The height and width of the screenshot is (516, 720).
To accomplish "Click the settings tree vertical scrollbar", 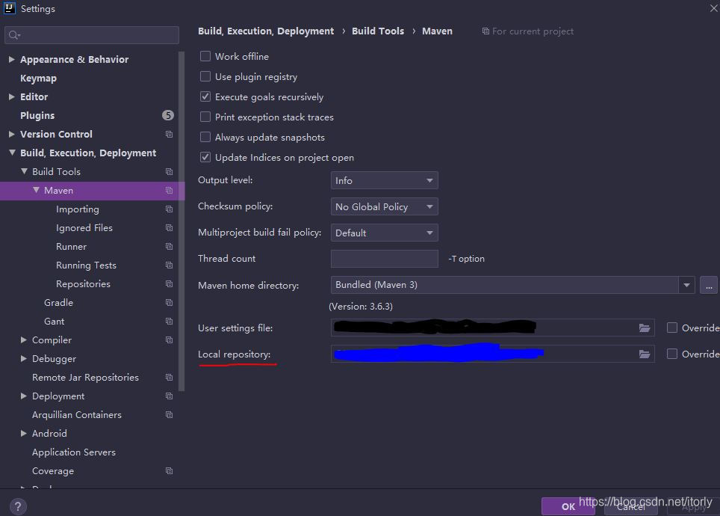I will tap(181, 221).
